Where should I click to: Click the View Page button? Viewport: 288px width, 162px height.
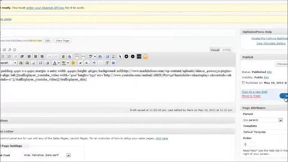tap(63, 40)
